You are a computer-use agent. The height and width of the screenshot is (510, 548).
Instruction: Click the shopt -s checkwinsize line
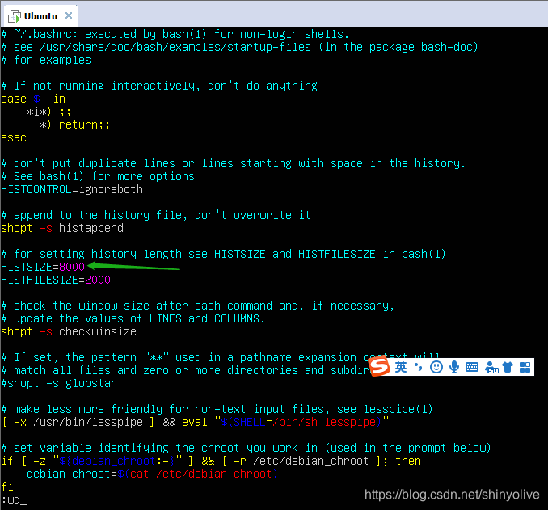69,331
